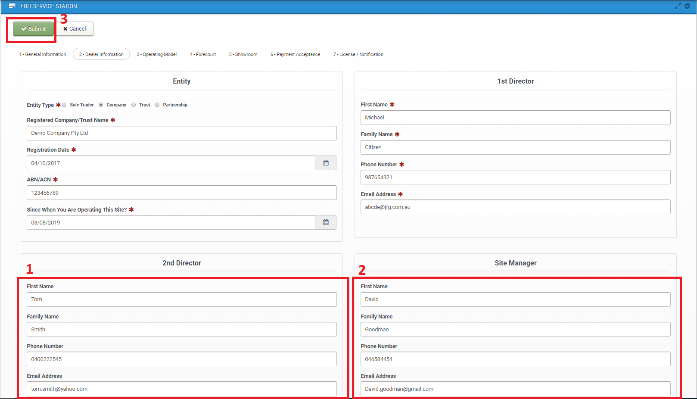Switch to the General Information tab
The width and height of the screenshot is (697, 399).
point(43,54)
